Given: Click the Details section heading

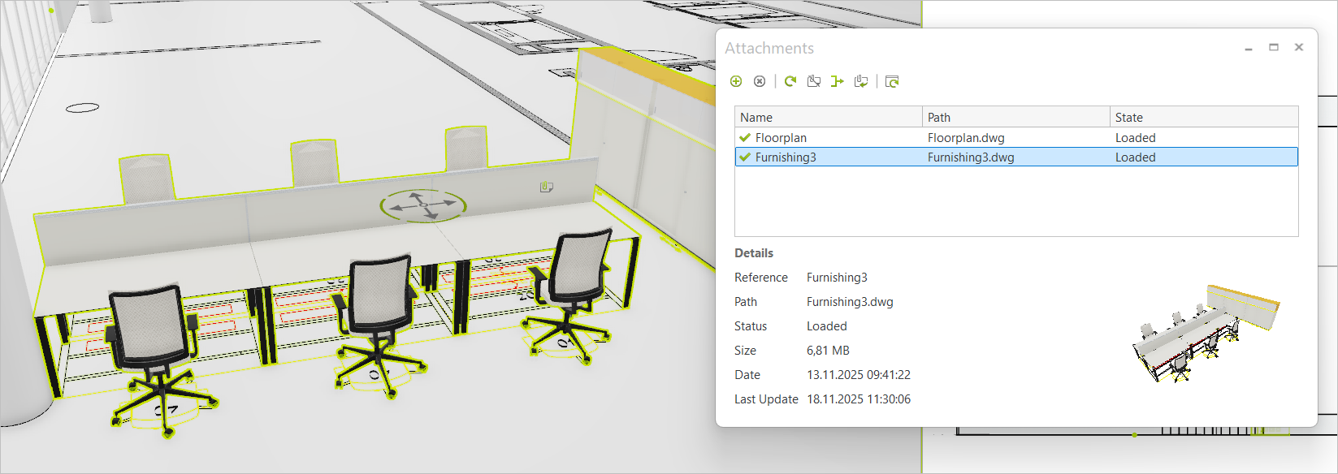Looking at the screenshot, I should 754,253.
